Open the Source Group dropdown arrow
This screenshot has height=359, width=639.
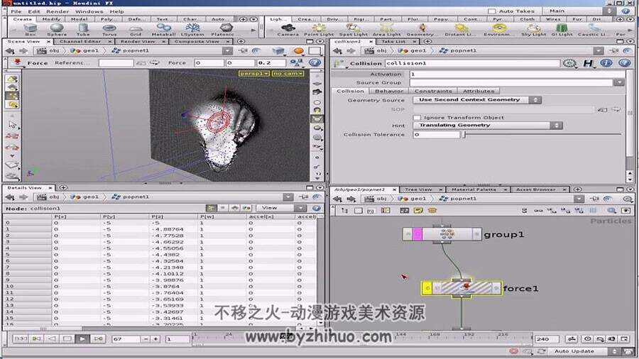coord(619,82)
